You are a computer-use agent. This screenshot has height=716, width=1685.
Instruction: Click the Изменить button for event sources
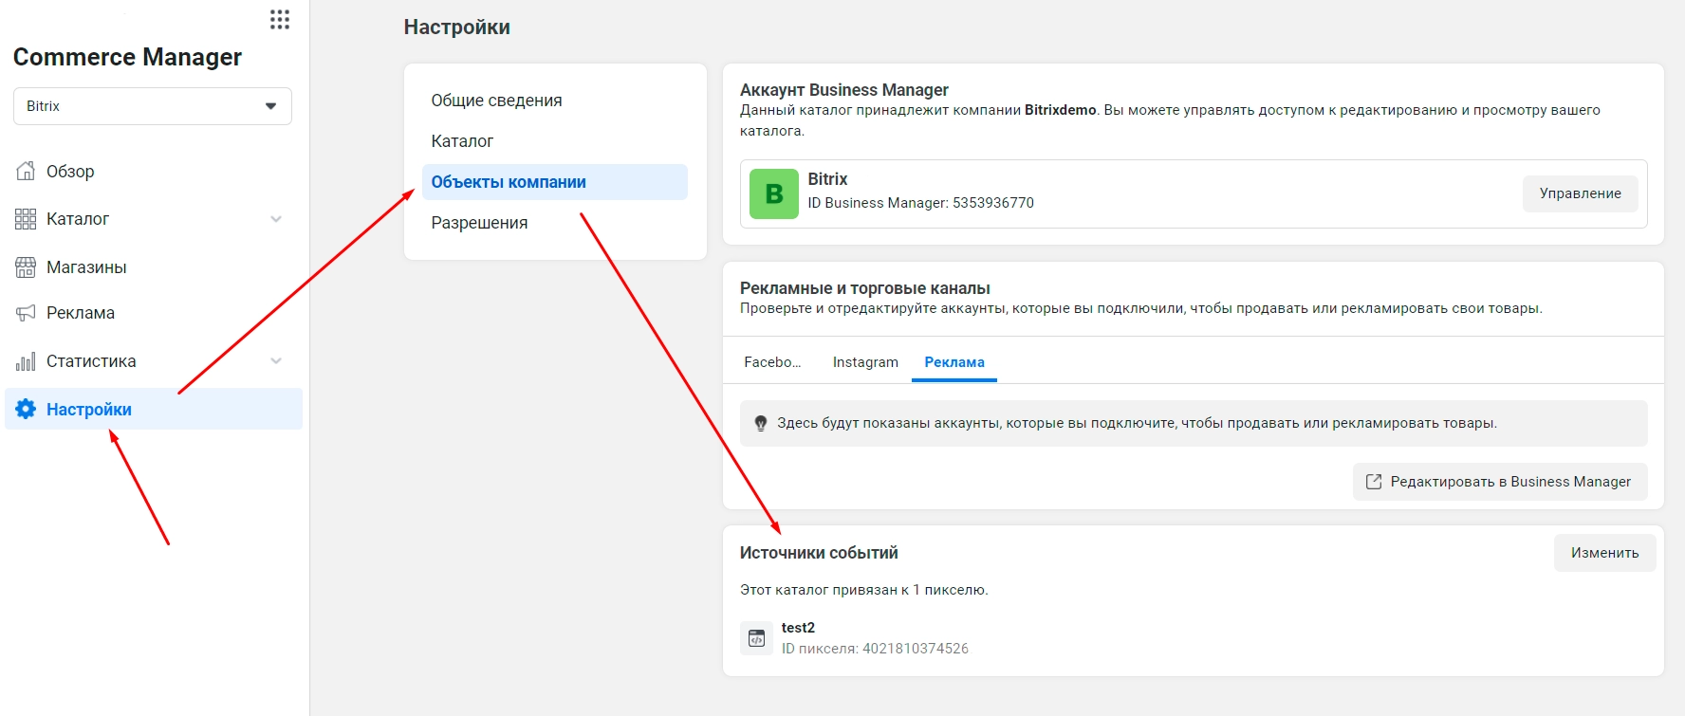point(1604,553)
